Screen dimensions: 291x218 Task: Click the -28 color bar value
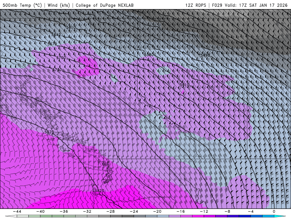[111, 211]
